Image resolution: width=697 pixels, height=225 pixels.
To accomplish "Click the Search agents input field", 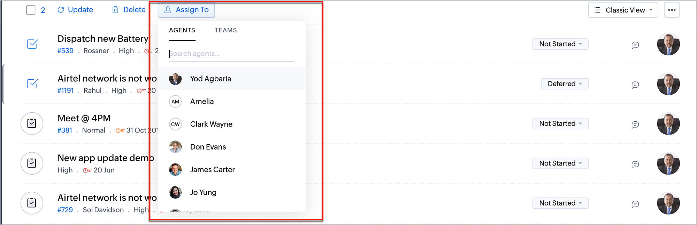I will 231,54.
